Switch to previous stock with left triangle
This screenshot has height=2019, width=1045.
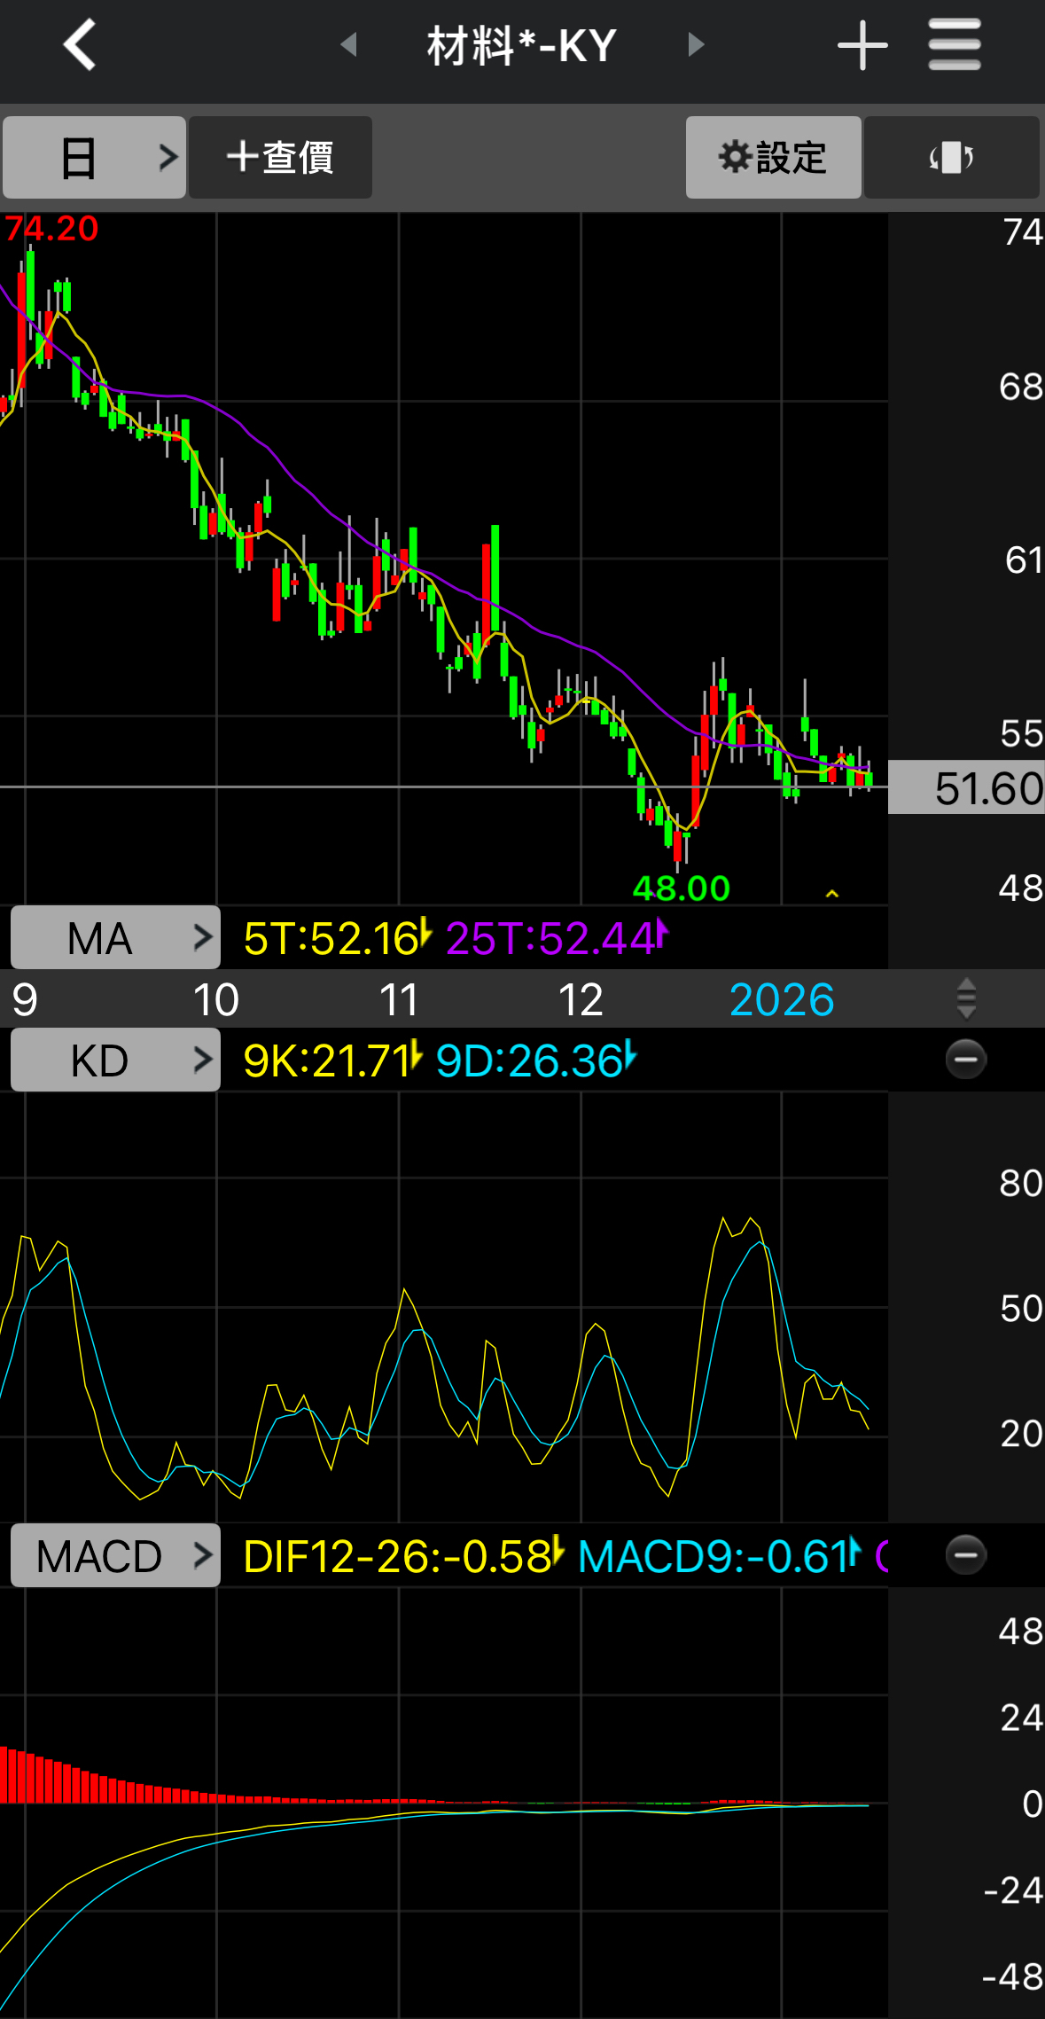pyautogui.click(x=349, y=44)
